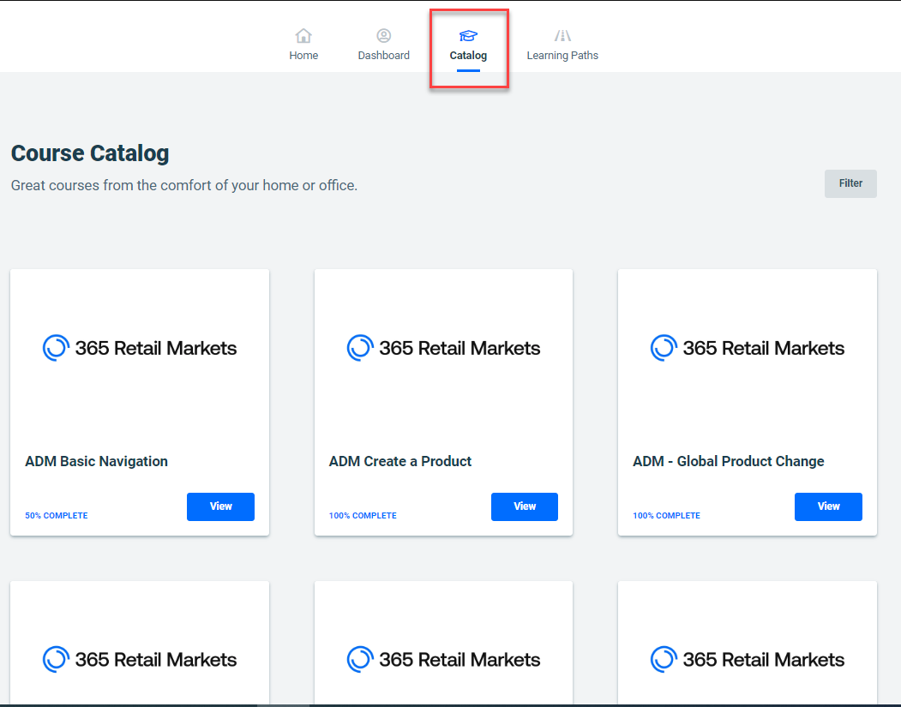The image size is (901, 707).
Task: Select the Catalog graduation cap icon
Action: pos(468,36)
